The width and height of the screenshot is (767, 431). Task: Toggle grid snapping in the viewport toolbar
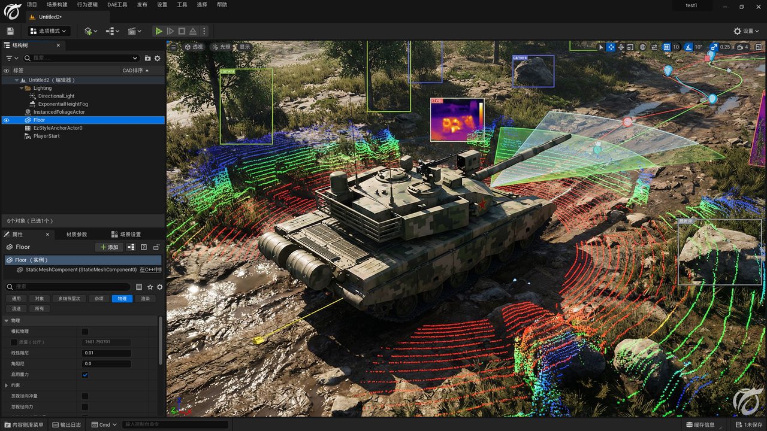[667, 47]
